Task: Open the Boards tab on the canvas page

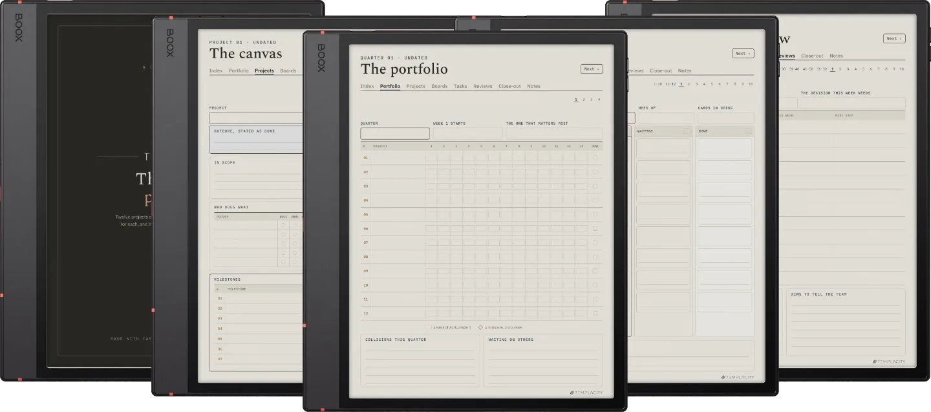Action: (x=288, y=70)
